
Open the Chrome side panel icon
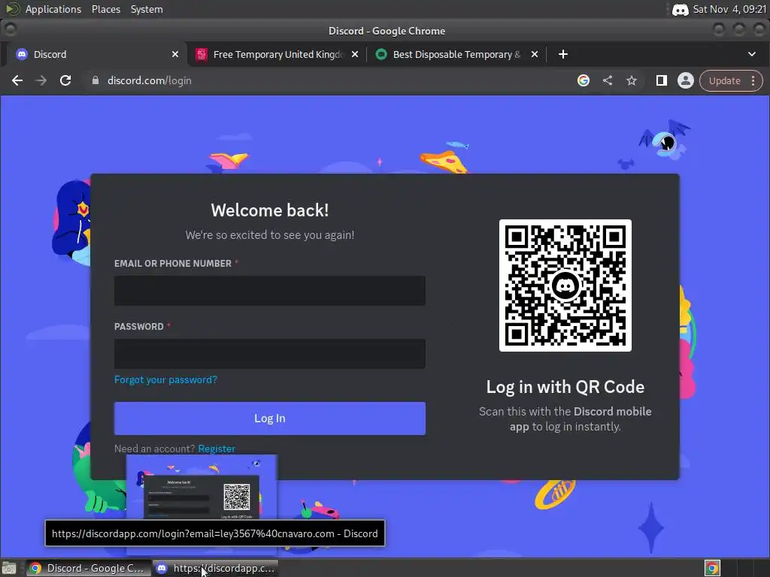click(x=662, y=80)
